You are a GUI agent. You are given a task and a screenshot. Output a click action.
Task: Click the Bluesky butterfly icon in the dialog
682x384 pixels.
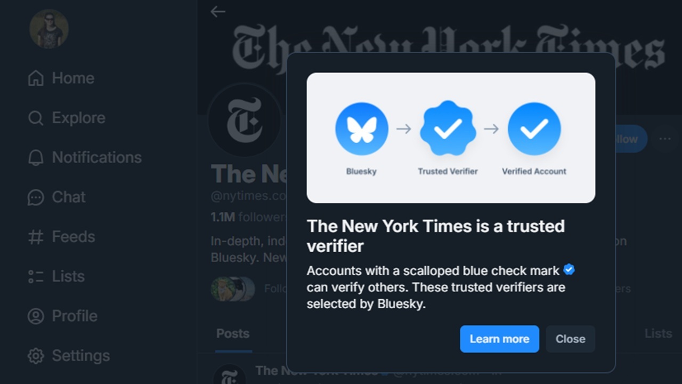pyautogui.click(x=361, y=128)
